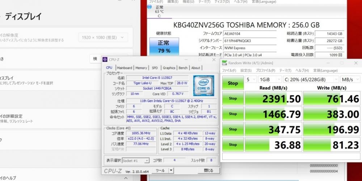Open the プロファイル(P) menu

[265, 70]
